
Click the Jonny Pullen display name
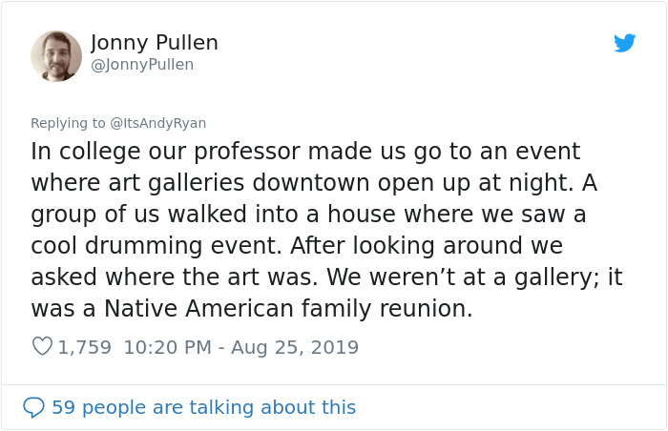[155, 43]
